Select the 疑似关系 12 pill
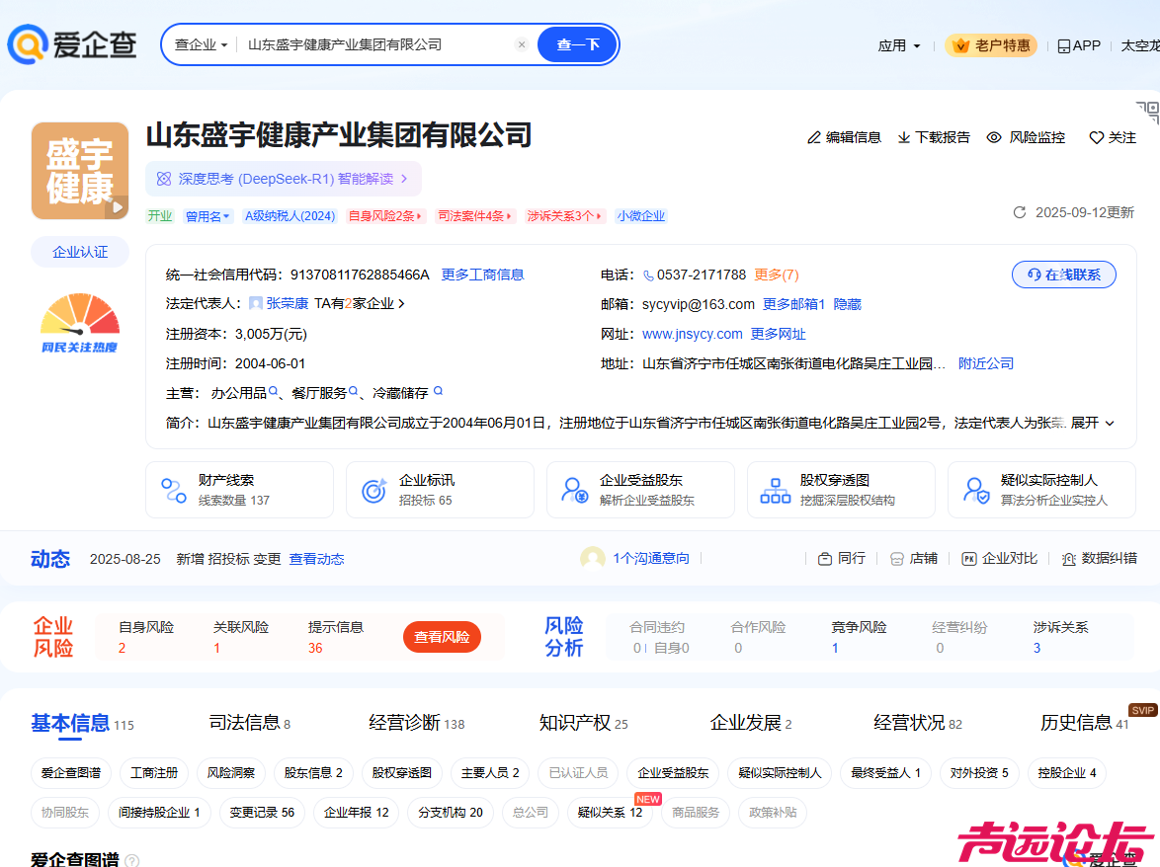Viewport: 1160px width, 867px height. point(610,813)
